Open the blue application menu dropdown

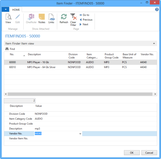pos(5,9)
